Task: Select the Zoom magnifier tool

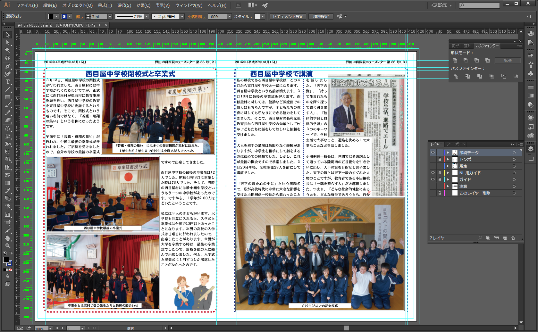Action: (x=8, y=246)
